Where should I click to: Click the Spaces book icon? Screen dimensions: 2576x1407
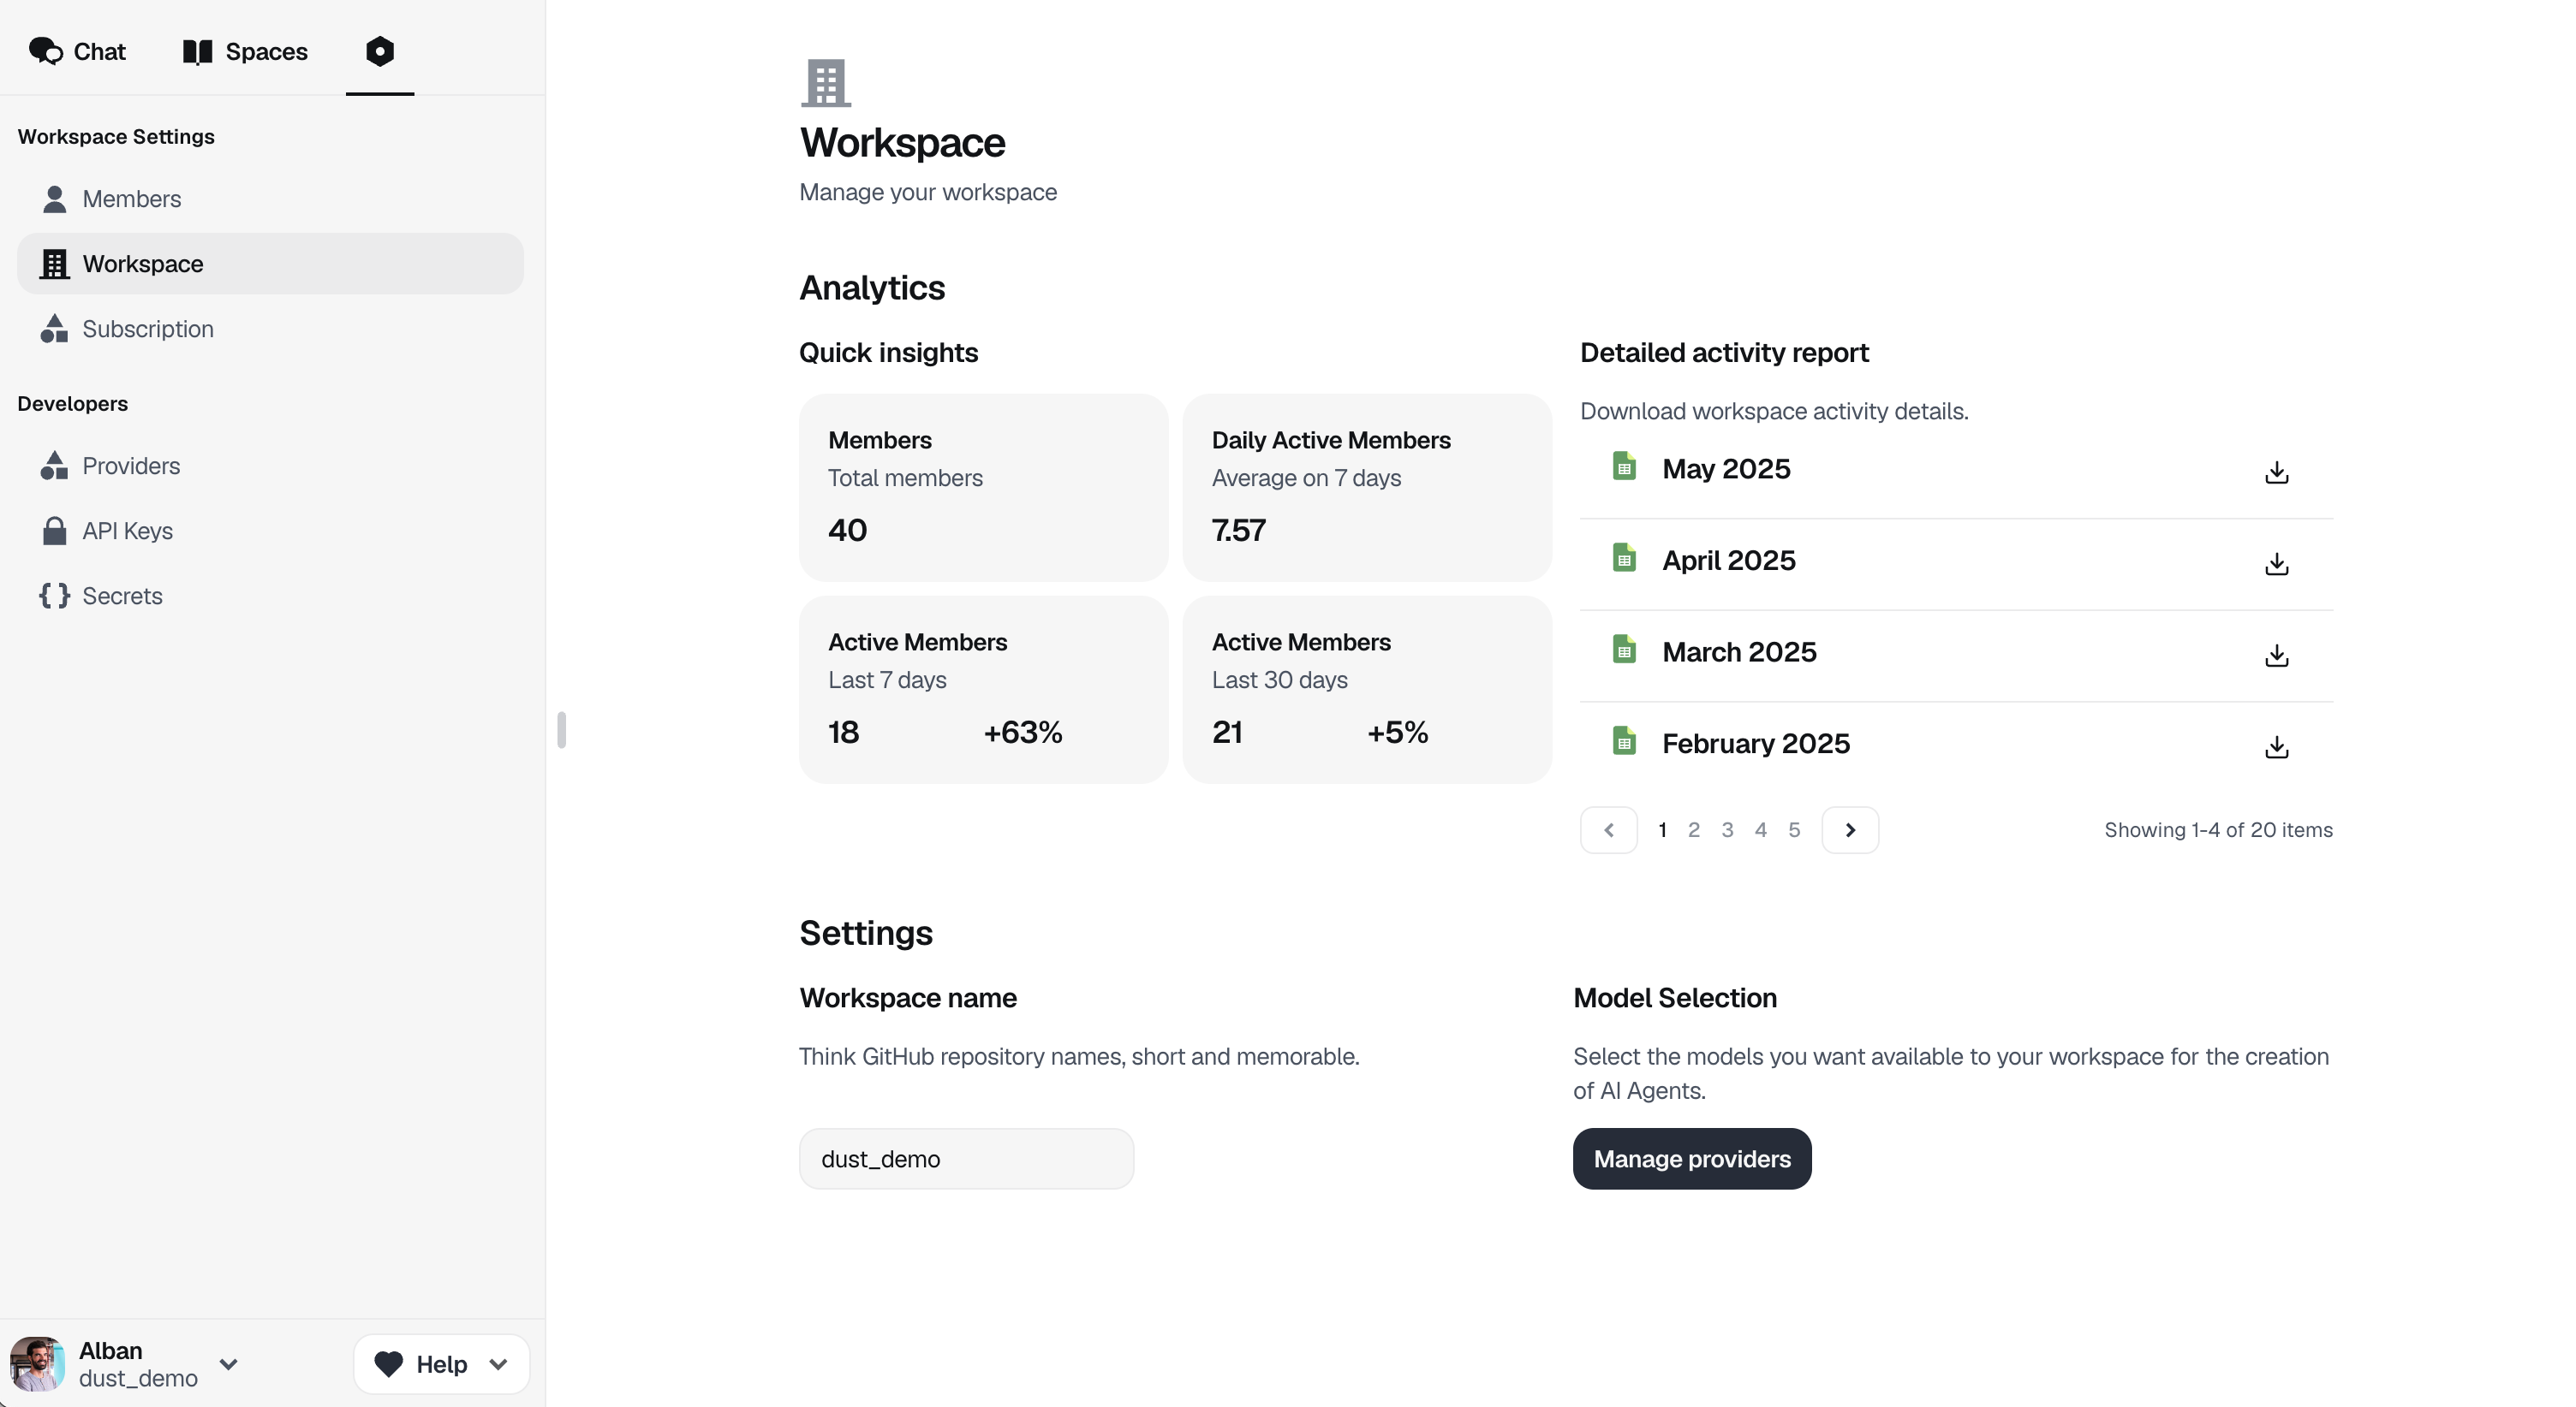coord(198,51)
